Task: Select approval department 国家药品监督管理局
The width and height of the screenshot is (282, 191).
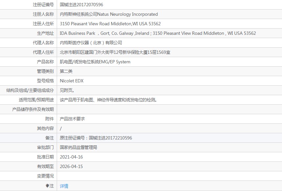Action: [78, 148]
